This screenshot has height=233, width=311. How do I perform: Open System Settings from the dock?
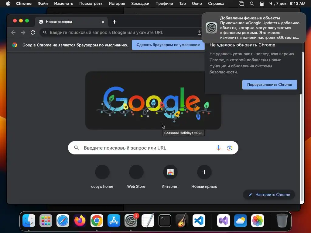[131, 221]
